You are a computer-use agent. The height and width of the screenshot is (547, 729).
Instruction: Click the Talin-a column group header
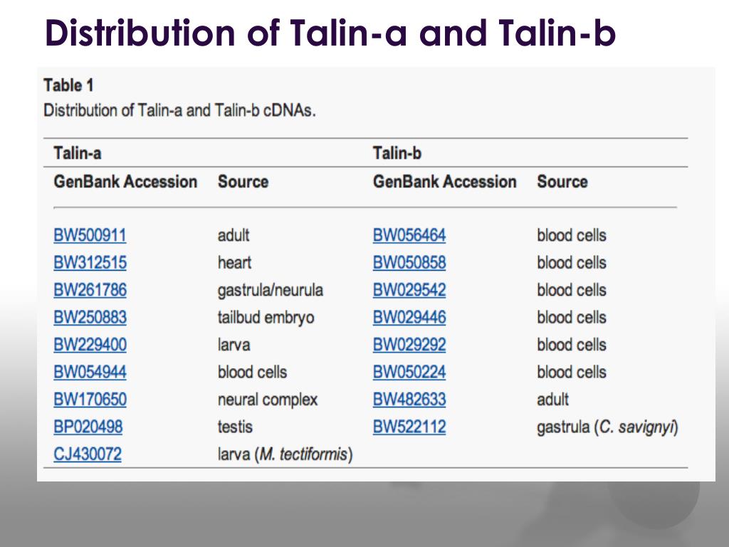[77, 153]
